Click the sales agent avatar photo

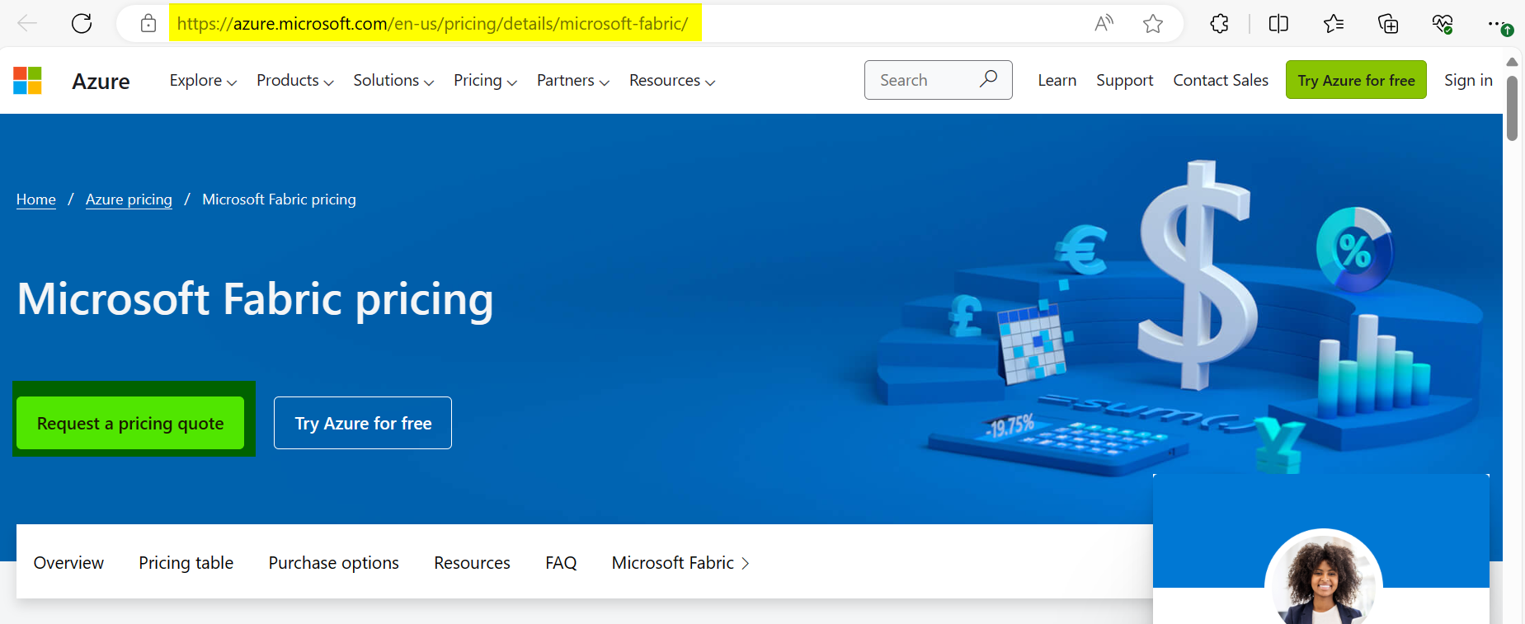1323,577
